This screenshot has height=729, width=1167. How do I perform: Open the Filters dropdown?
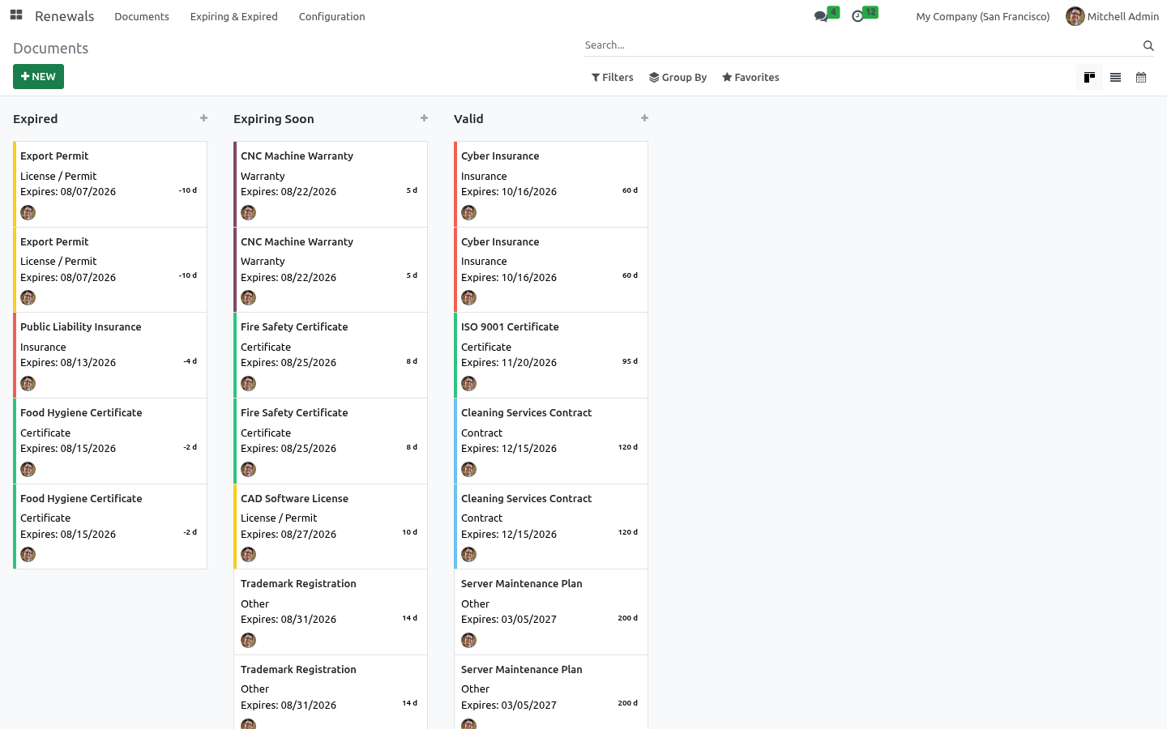tap(613, 78)
